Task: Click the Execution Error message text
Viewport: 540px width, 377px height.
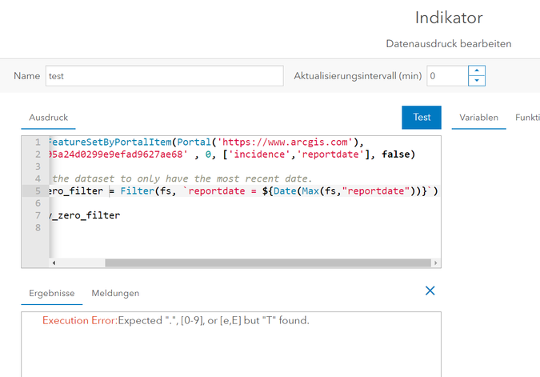Action: click(176, 320)
